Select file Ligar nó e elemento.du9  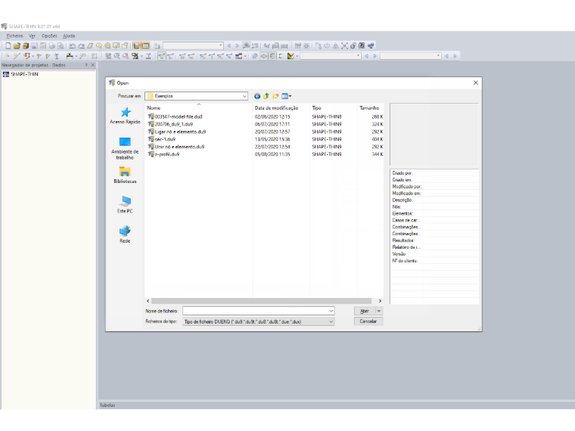177,132
